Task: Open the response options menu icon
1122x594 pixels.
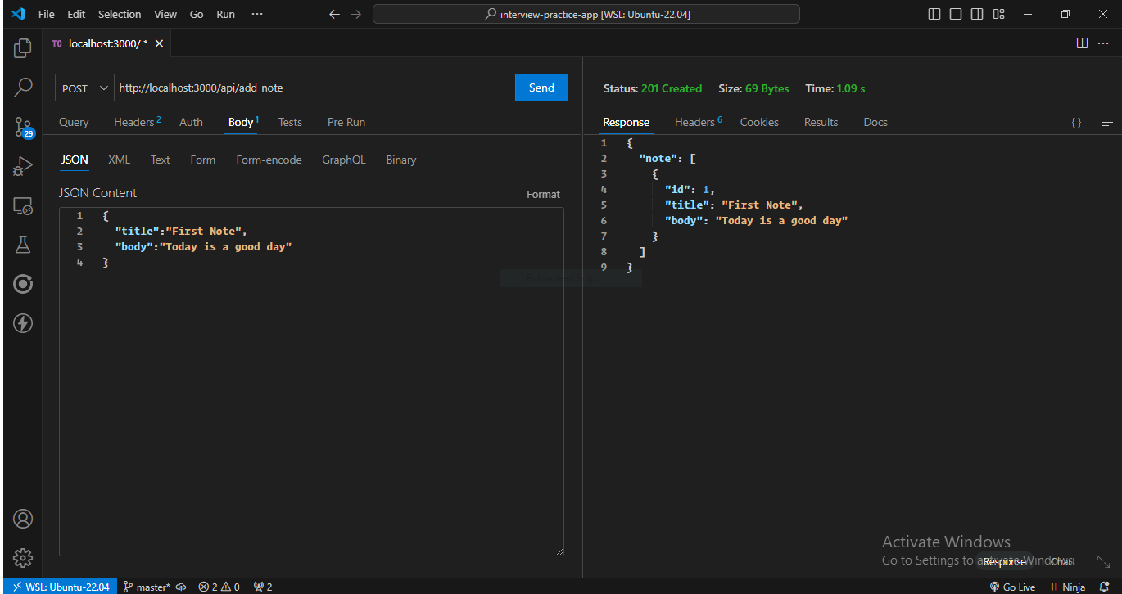Action: pos(1106,123)
